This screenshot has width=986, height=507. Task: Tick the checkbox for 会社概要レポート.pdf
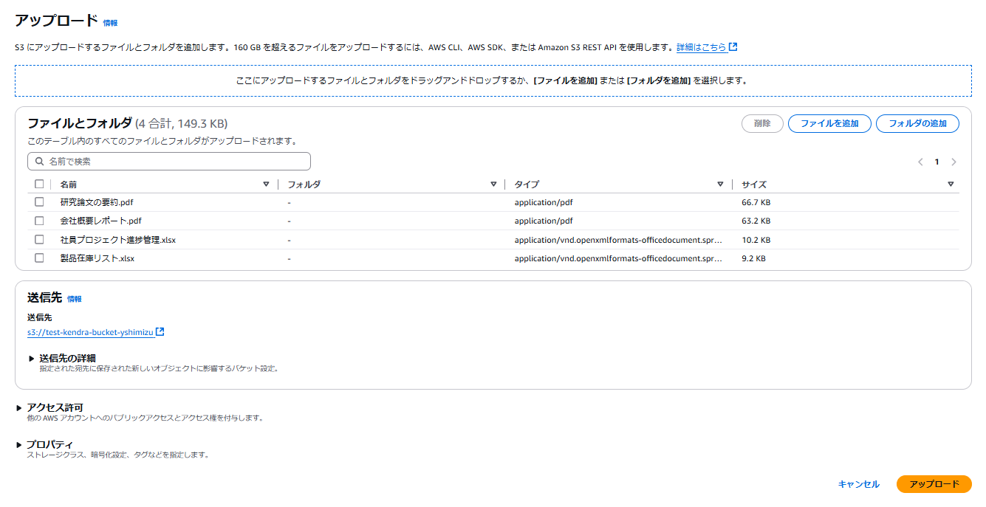[x=39, y=221]
